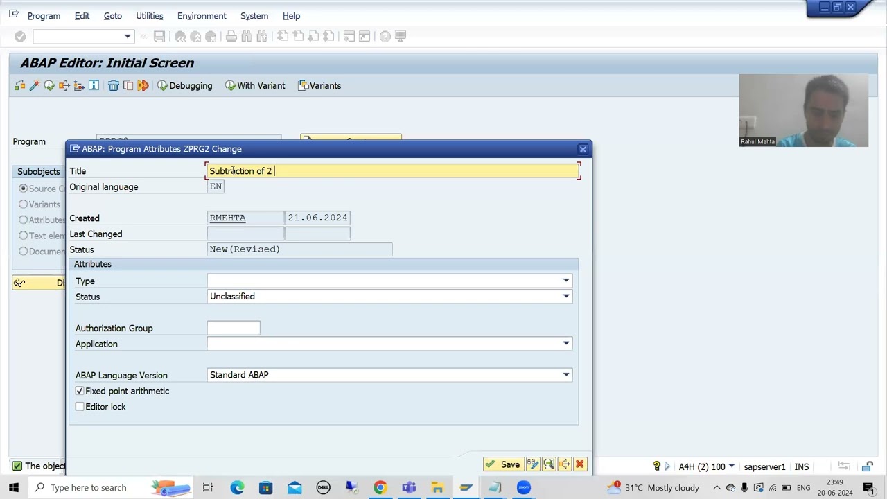
Task: Select the Variants radio button
Action: pyautogui.click(x=24, y=204)
